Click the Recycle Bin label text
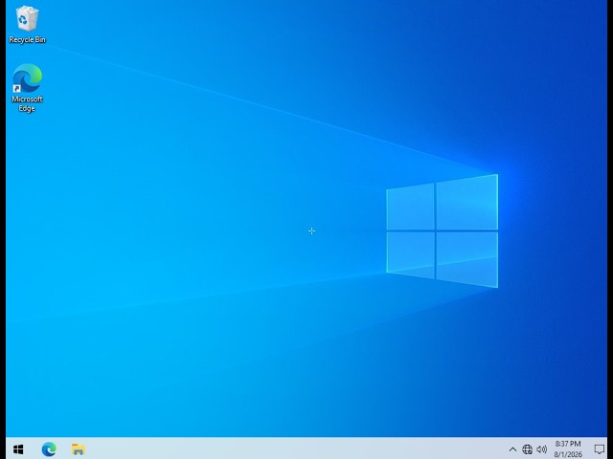The width and height of the screenshot is (613, 459). 28,40
